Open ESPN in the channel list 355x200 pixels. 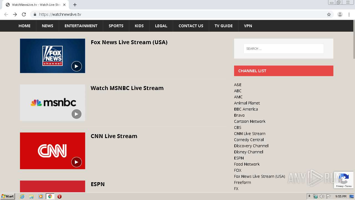coord(239,158)
